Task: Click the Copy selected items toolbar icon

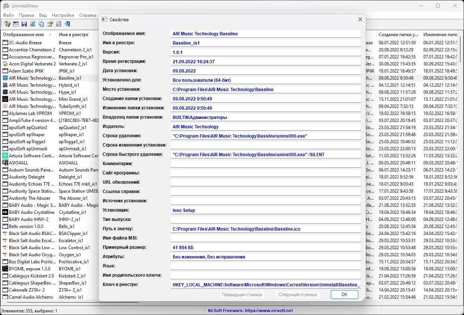Action: coord(41,24)
